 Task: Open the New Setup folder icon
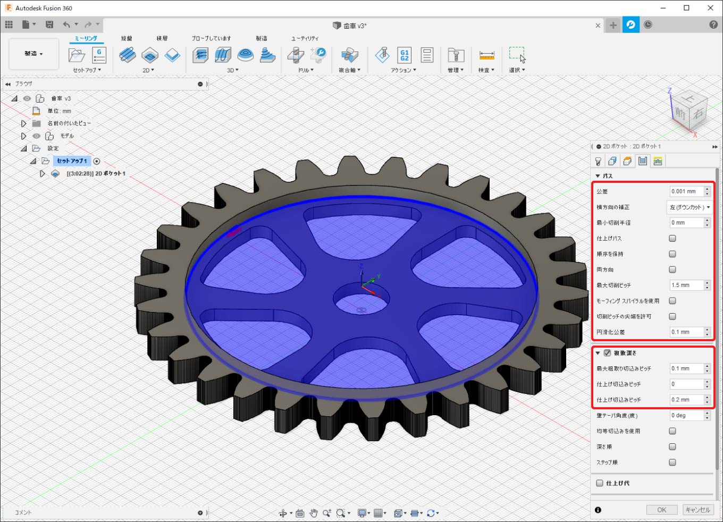pos(77,55)
